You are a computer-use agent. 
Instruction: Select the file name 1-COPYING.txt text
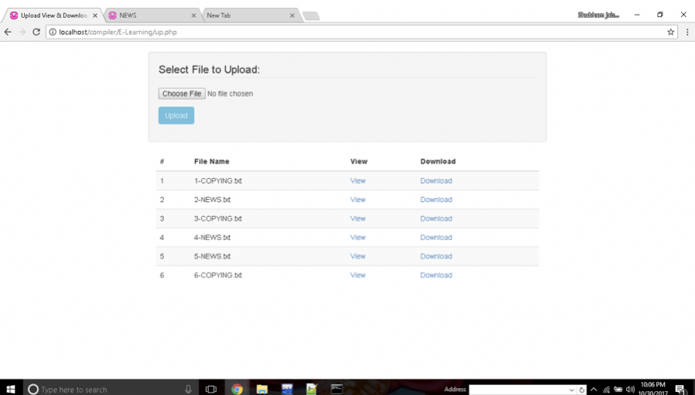click(218, 181)
